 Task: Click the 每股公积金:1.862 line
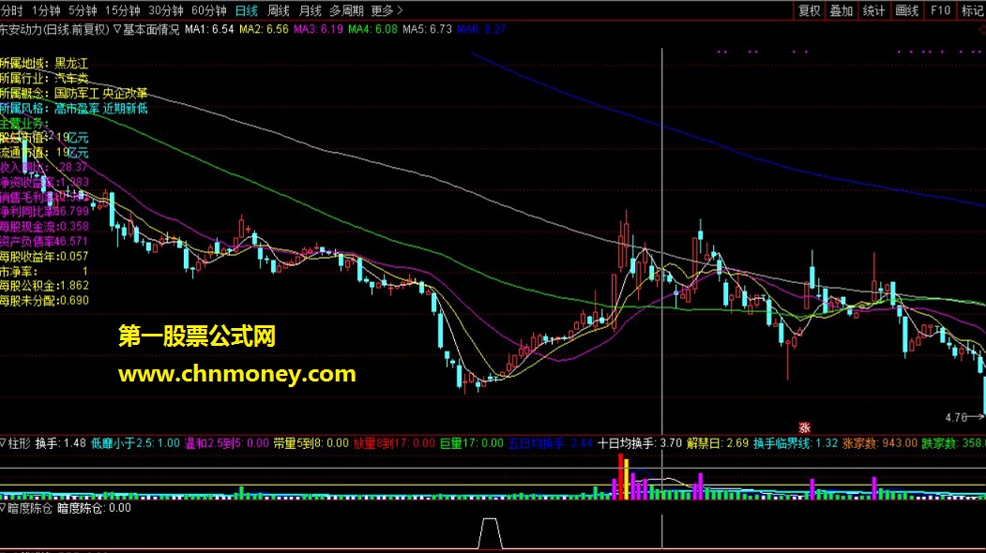(x=44, y=285)
